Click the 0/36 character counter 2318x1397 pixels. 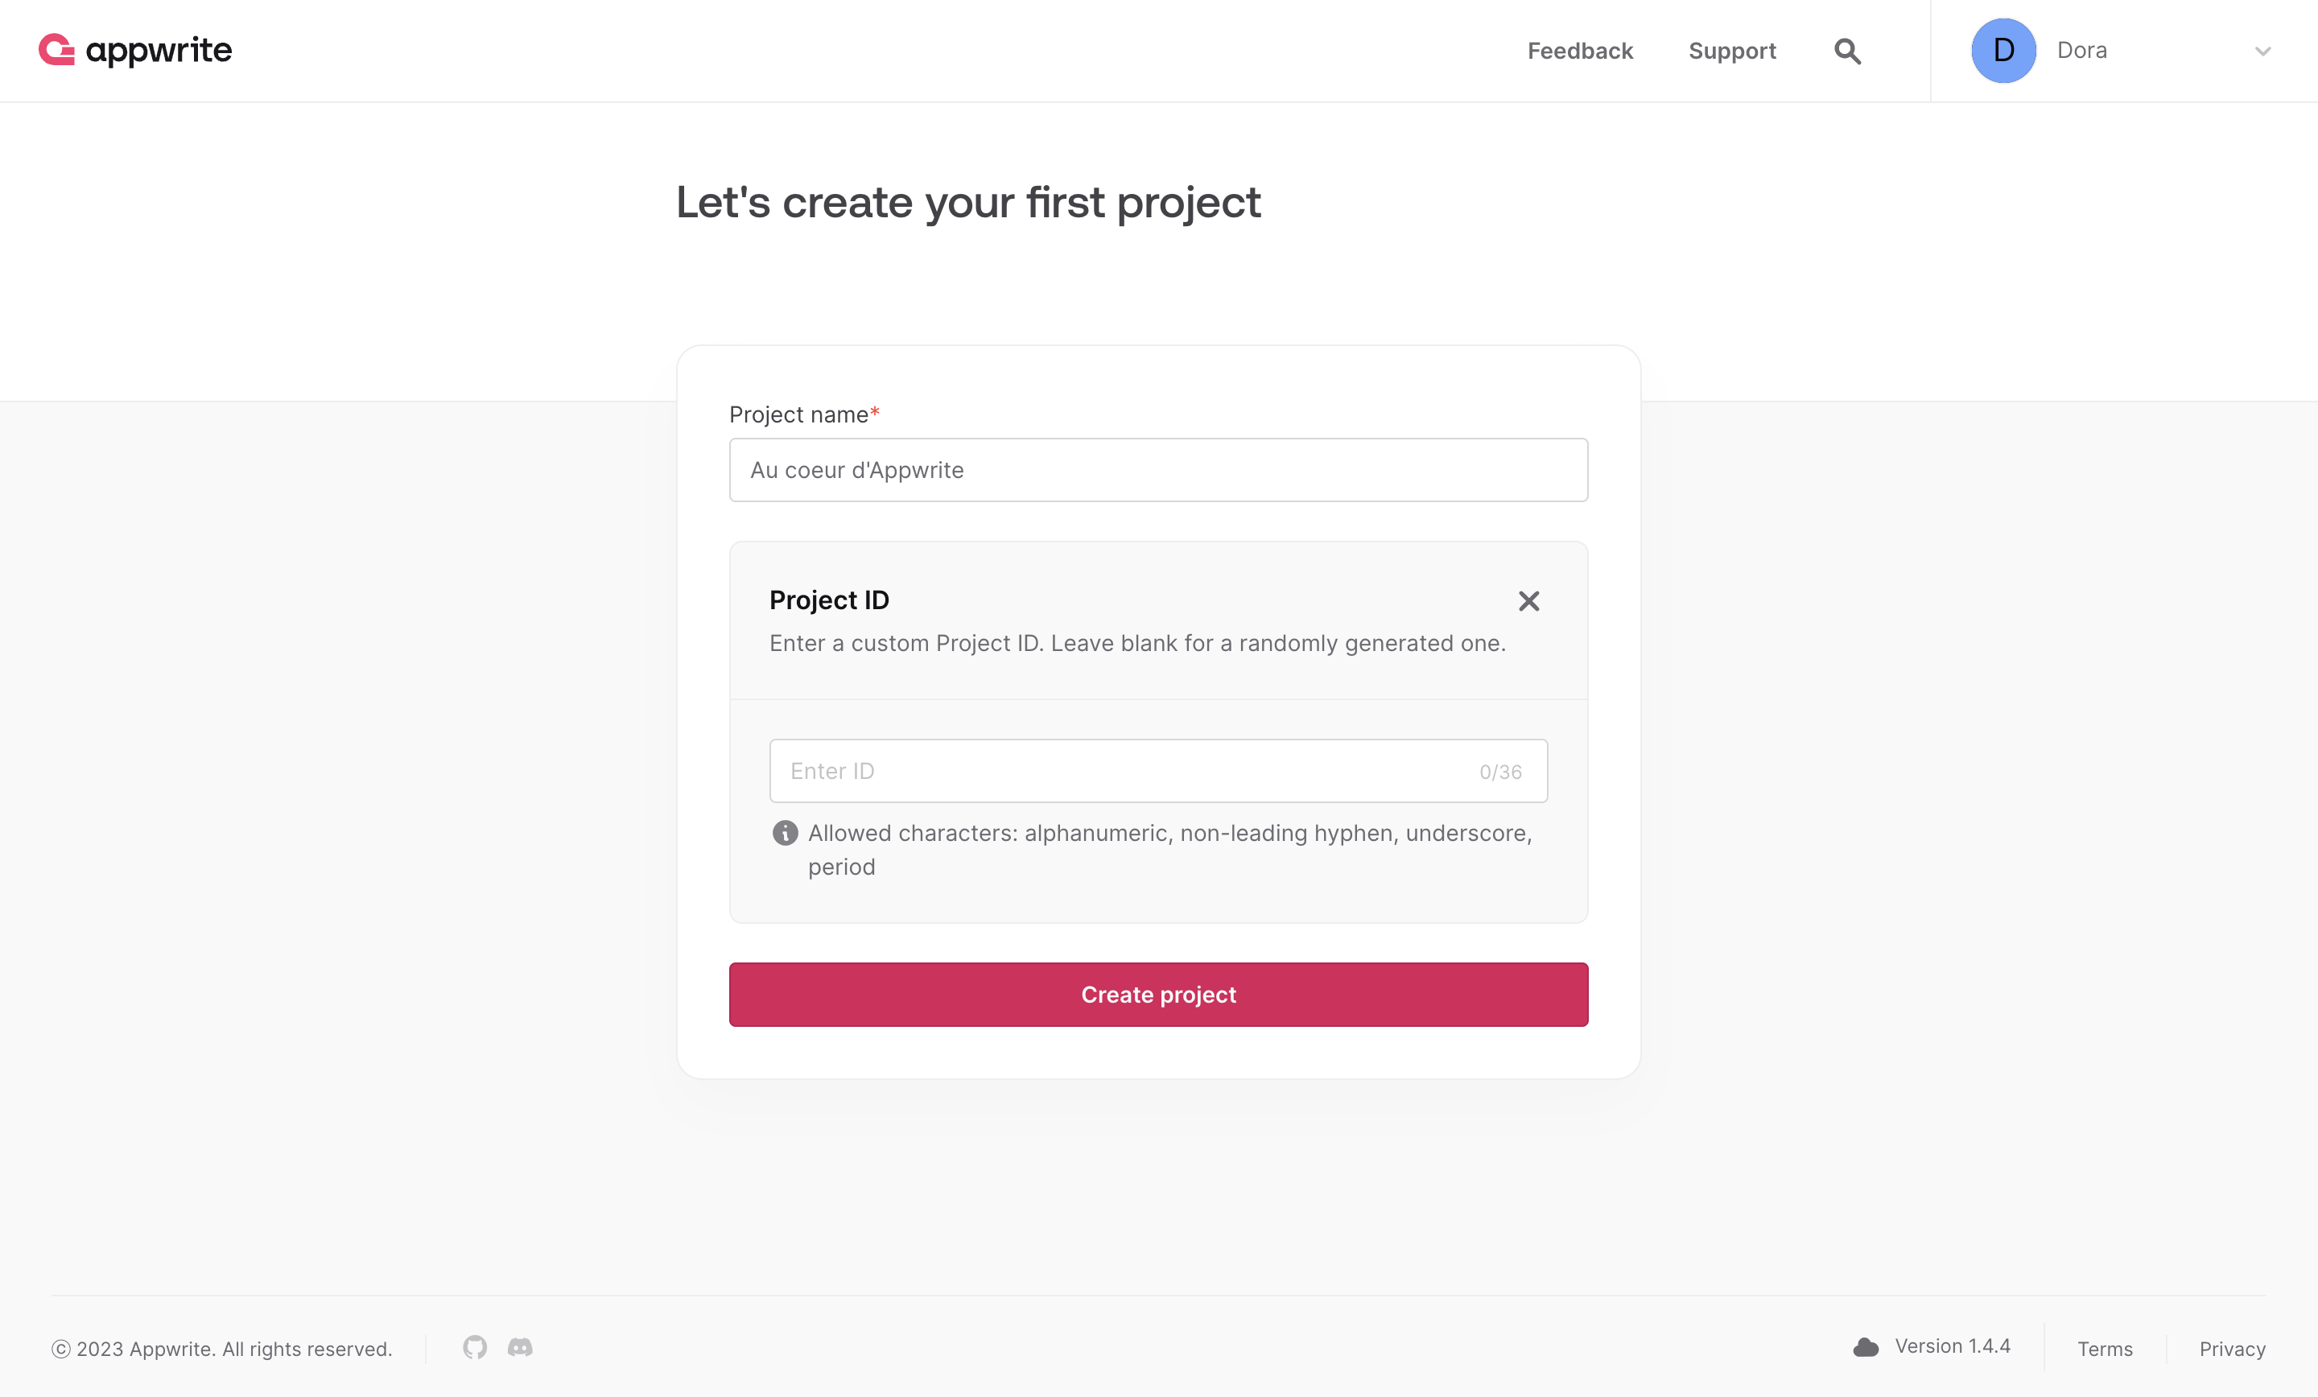pyautogui.click(x=1499, y=770)
